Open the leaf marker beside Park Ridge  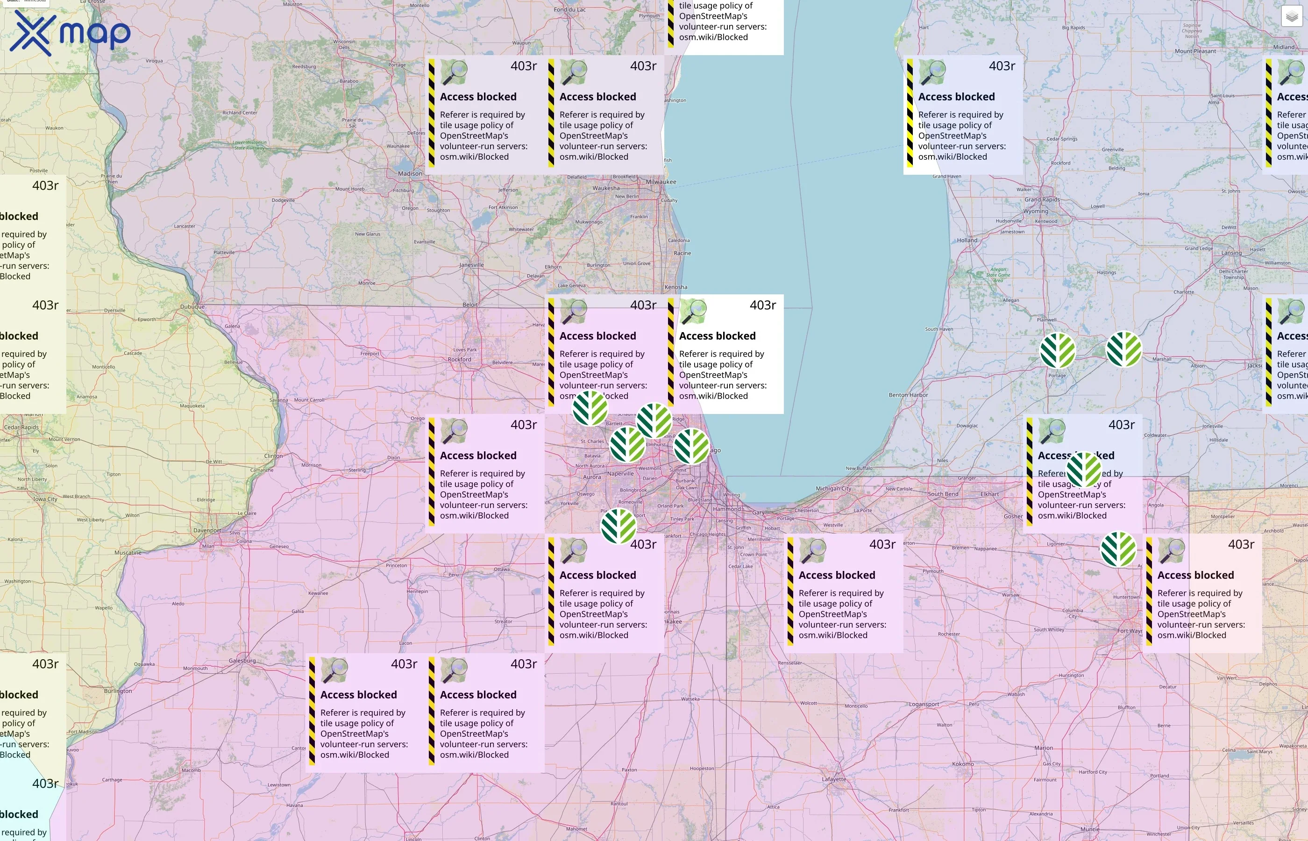(x=654, y=420)
